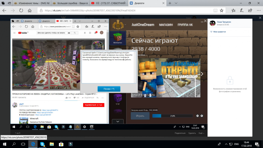Image resolution: width=263 pixels, height=148 pixels.
Task: Open the Edge favorites hub icon
Action: click(233, 11)
